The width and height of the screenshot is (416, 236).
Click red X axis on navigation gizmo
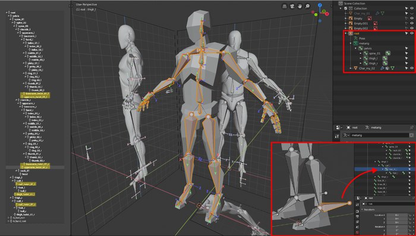click(x=327, y=14)
